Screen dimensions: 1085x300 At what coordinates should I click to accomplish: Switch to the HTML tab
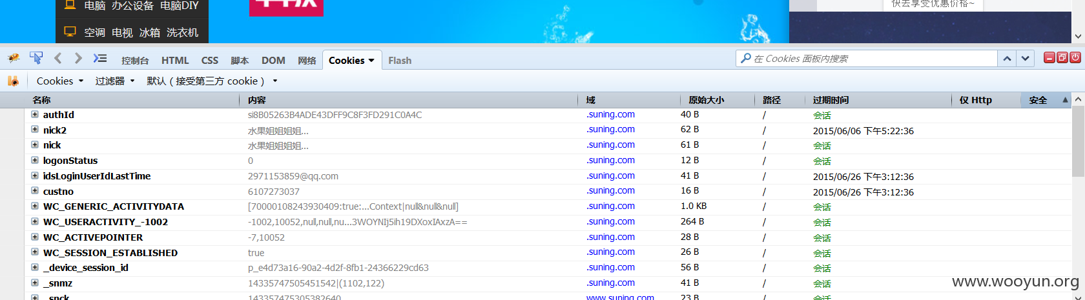click(175, 60)
